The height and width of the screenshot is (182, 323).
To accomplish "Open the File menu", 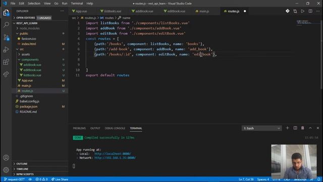I will [13, 4].
